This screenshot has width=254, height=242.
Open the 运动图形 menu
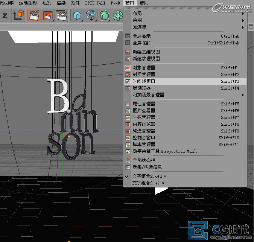(28, 3)
